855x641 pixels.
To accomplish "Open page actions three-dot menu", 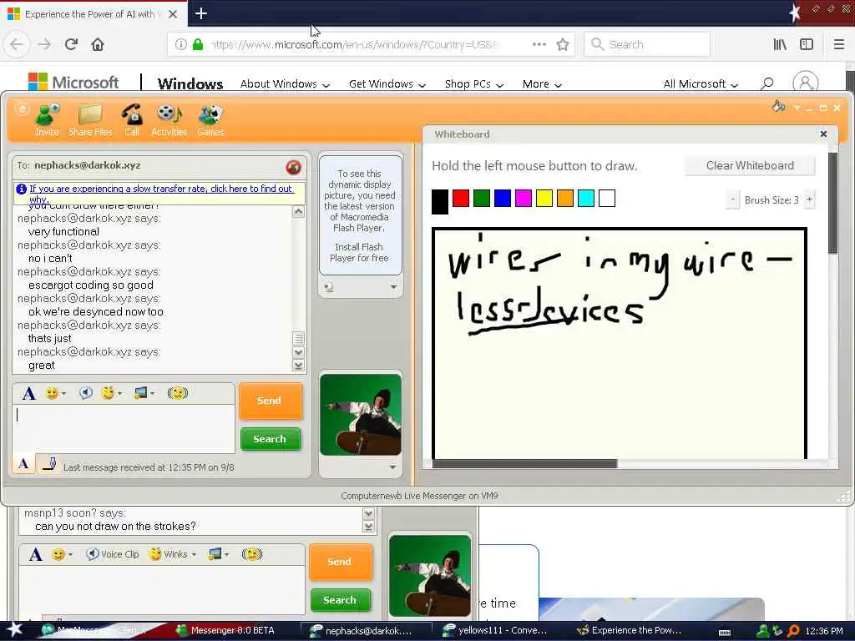I will coord(539,44).
